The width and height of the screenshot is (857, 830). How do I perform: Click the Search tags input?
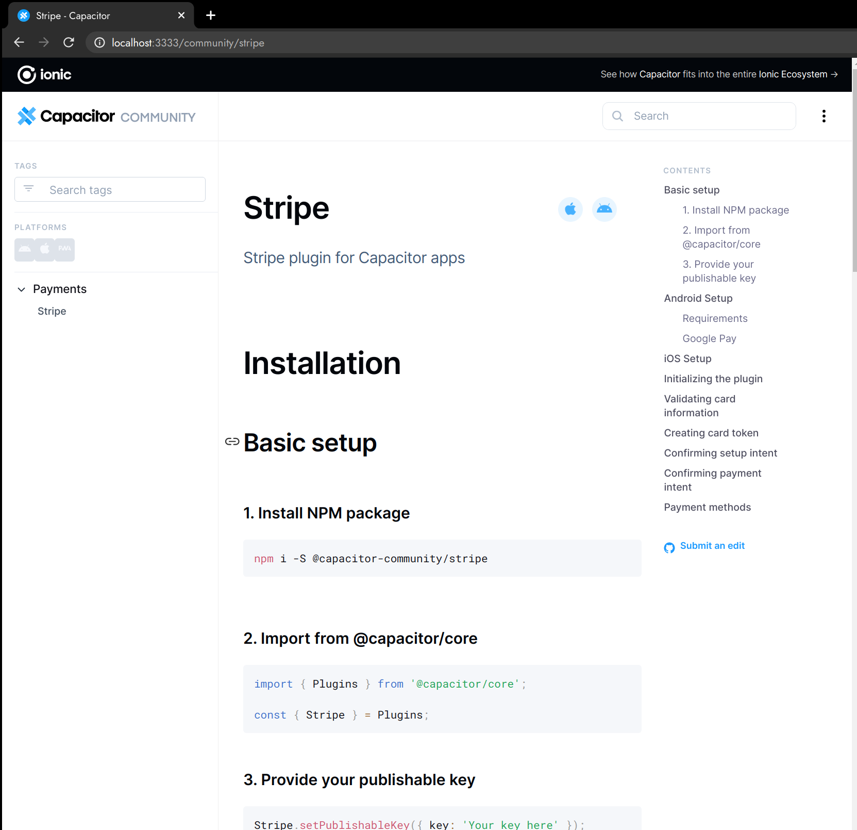[110, 190]
